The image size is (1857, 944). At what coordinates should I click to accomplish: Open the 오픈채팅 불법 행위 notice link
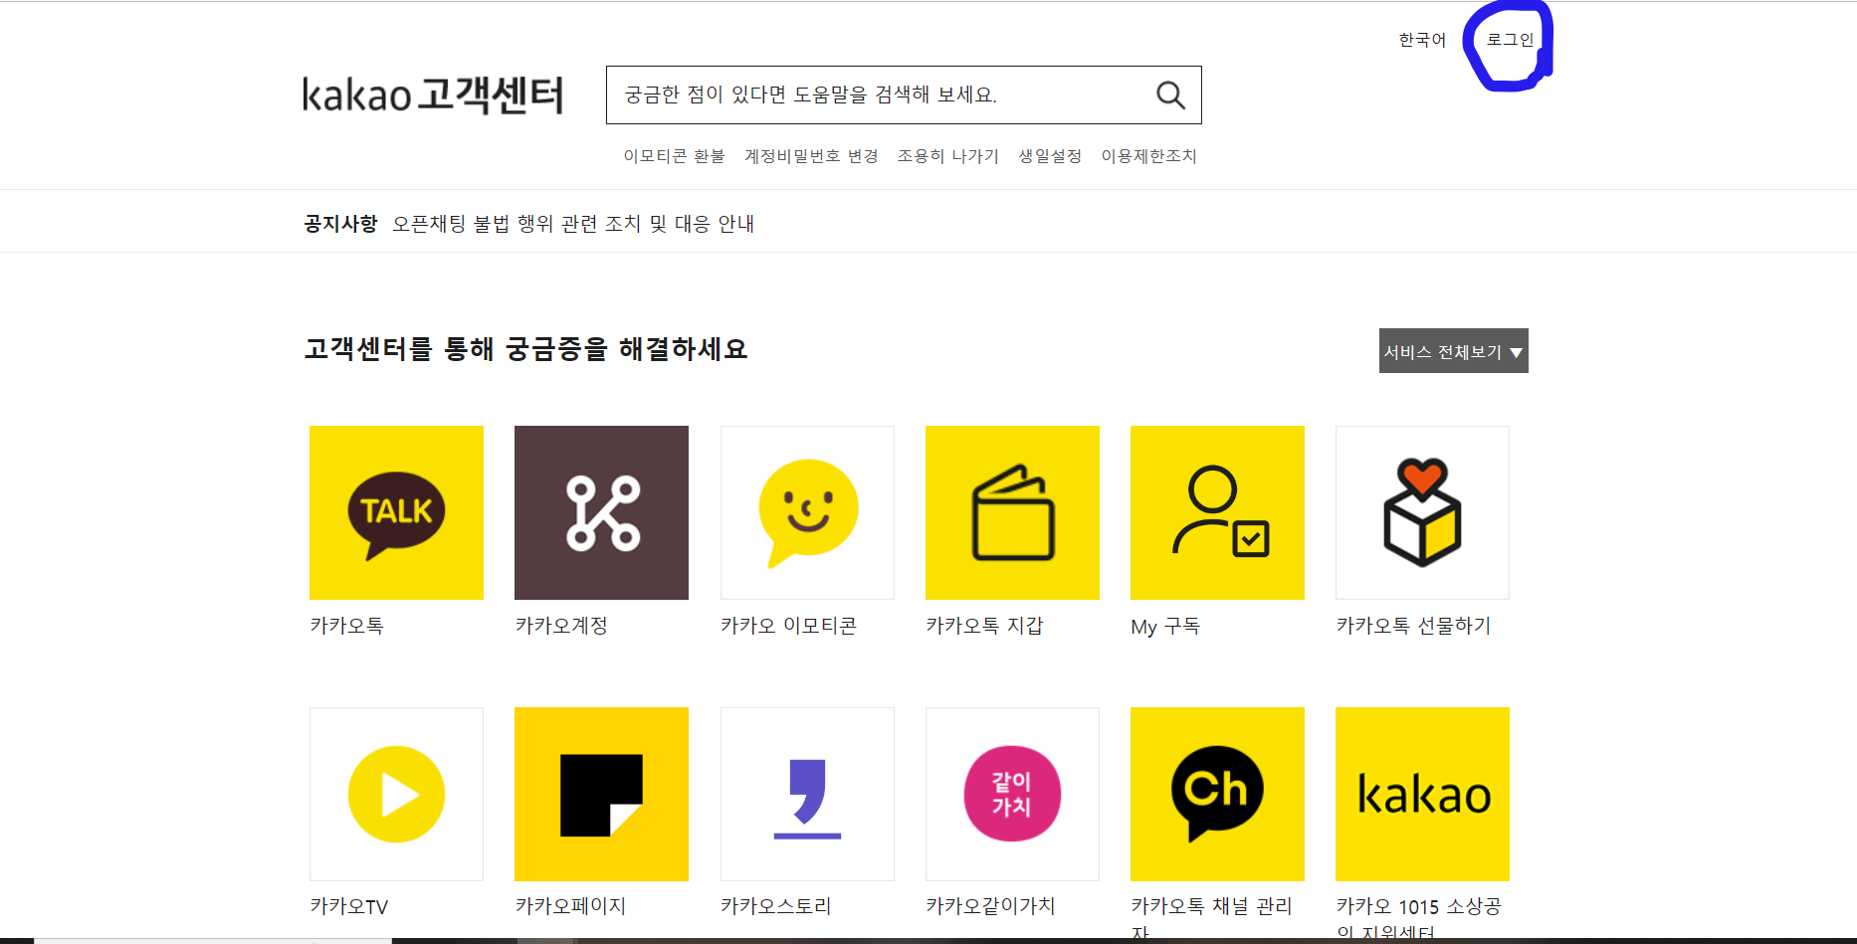pos(573,224)
